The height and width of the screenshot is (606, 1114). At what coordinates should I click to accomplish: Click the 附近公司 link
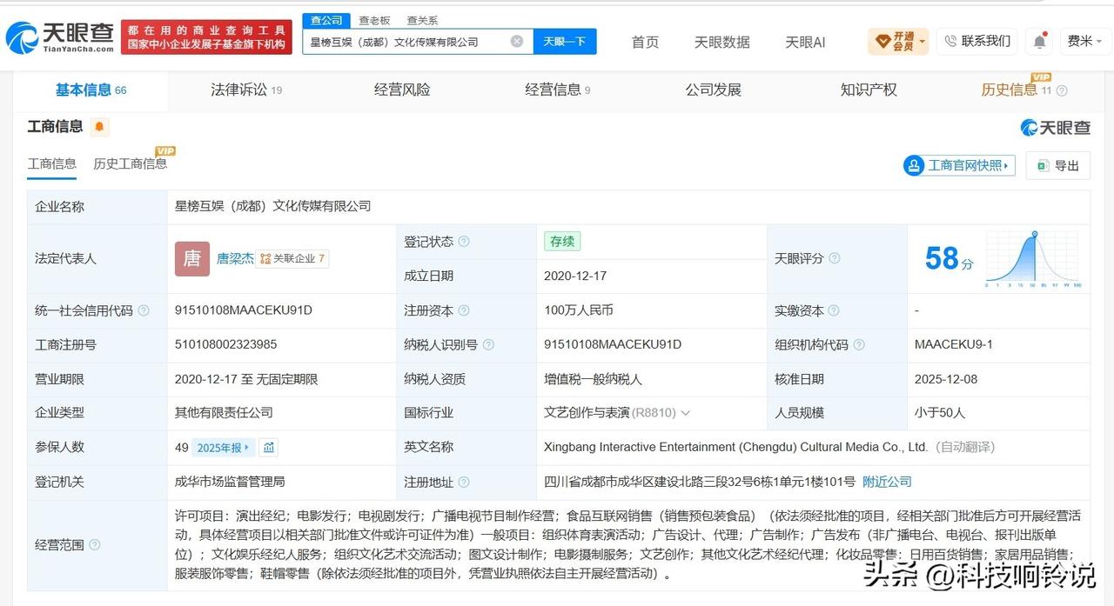(887, 482)
